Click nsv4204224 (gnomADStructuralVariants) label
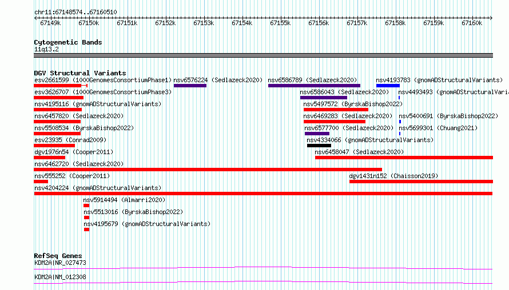509x290 pixels. point(98,188)
